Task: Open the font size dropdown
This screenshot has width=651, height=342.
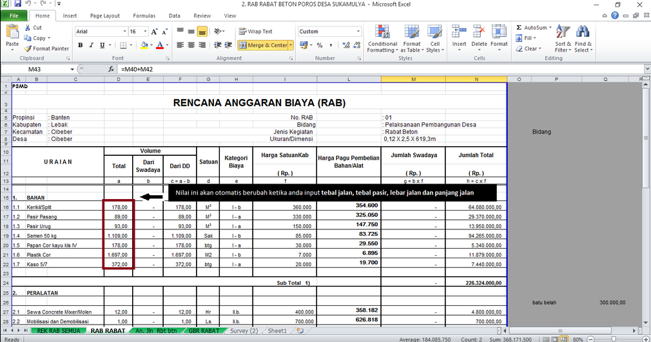Action: tap(145, 32)
